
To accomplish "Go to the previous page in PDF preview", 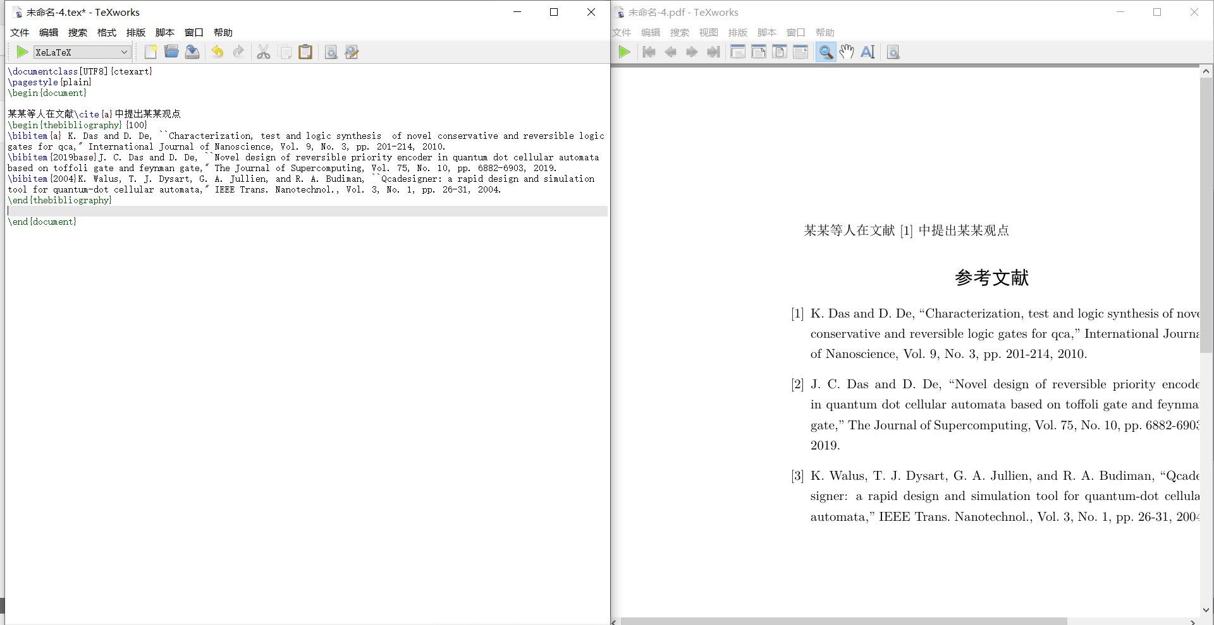I will [x=670, y=52].
